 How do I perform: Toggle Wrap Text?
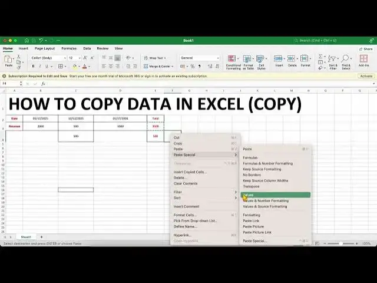pos(155,58)
